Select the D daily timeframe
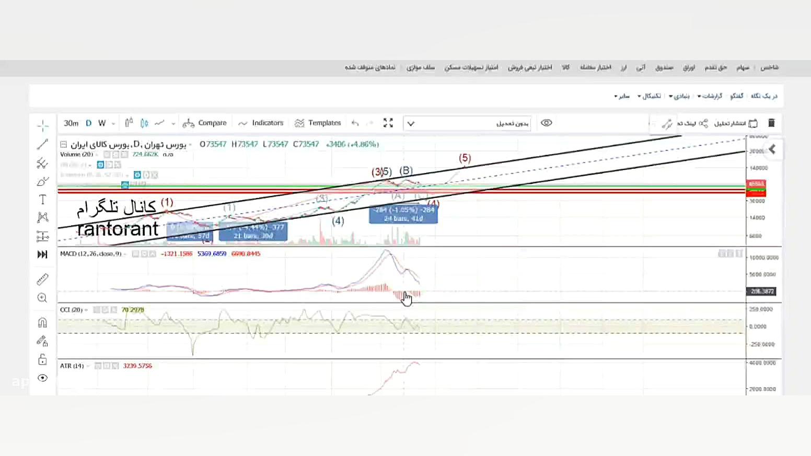The width and height of the screenshot is (811, 456). 88,123
